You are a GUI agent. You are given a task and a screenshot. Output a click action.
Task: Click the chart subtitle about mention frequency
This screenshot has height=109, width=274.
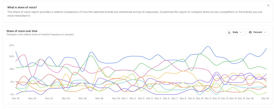[x=40, y=35]
